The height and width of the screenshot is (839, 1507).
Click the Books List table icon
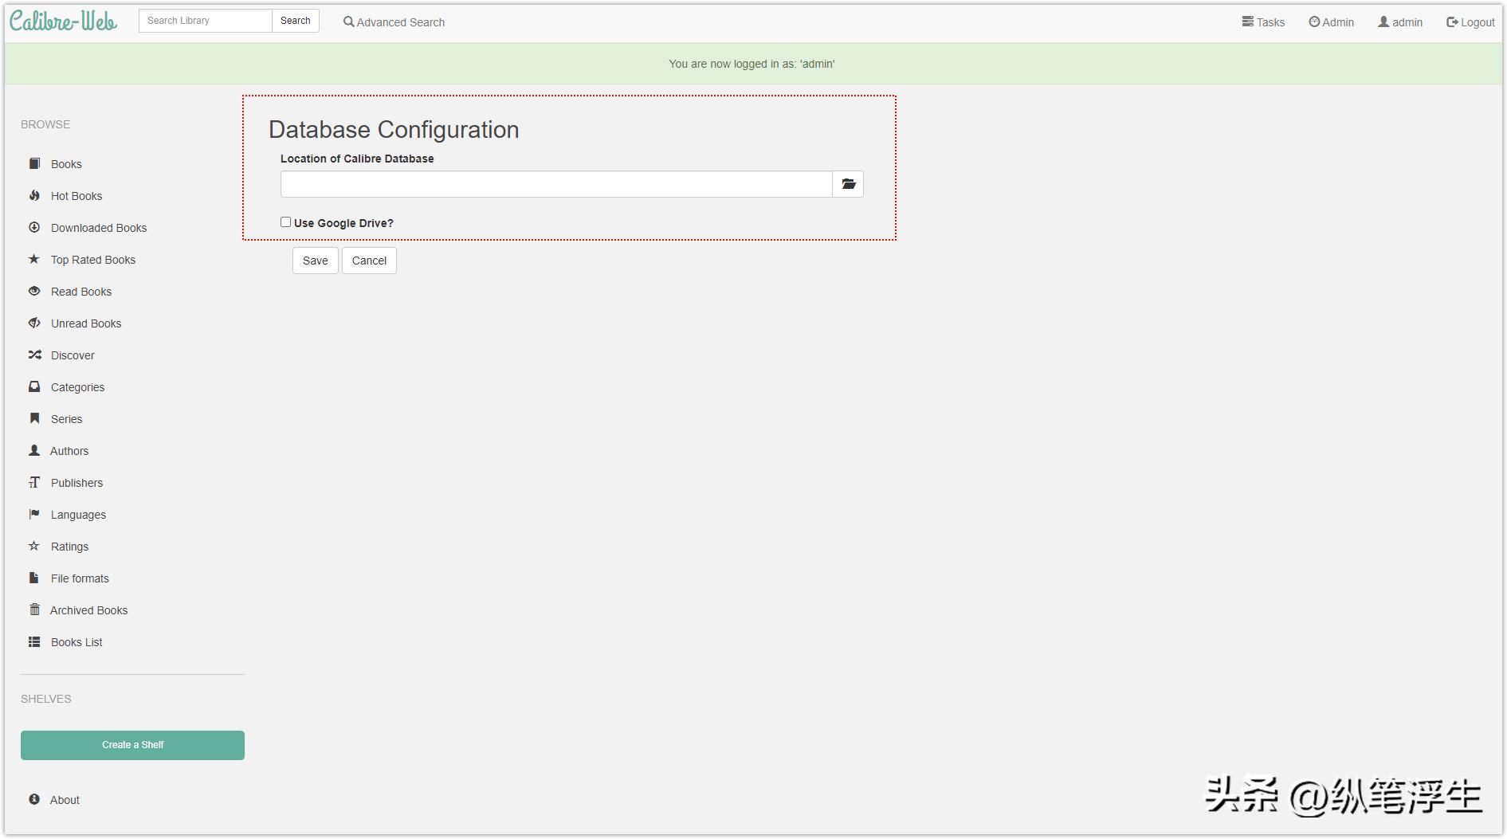(34, 641)
